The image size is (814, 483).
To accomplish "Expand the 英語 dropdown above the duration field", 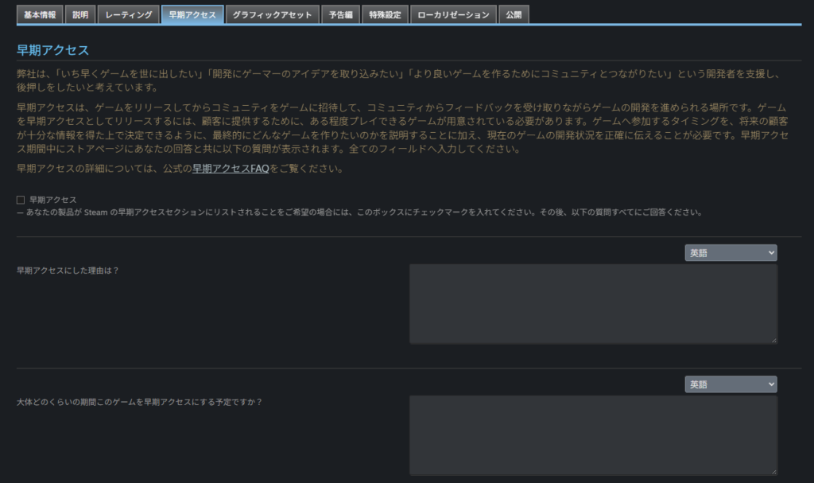I will 731,384.
